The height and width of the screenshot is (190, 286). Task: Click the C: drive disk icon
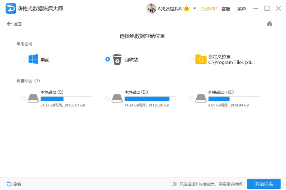(x=33, y=98)
